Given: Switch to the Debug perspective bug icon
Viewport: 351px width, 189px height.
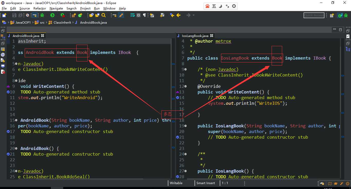Looking at the screenshot, I should click(346, 15).
